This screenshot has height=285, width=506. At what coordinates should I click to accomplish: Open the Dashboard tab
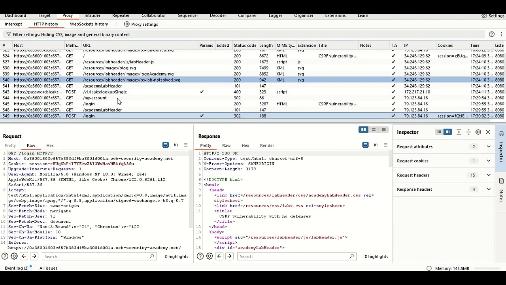pyautogui.click(x=15, y=15)
